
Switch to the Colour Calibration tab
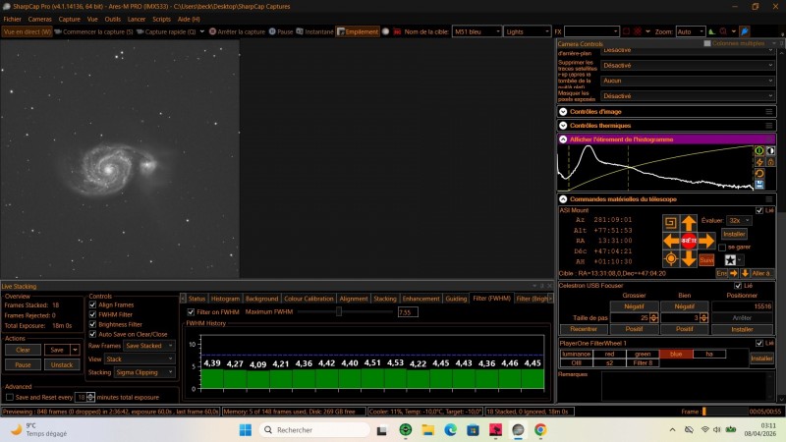pyautogui.click(x=309, y=299)
